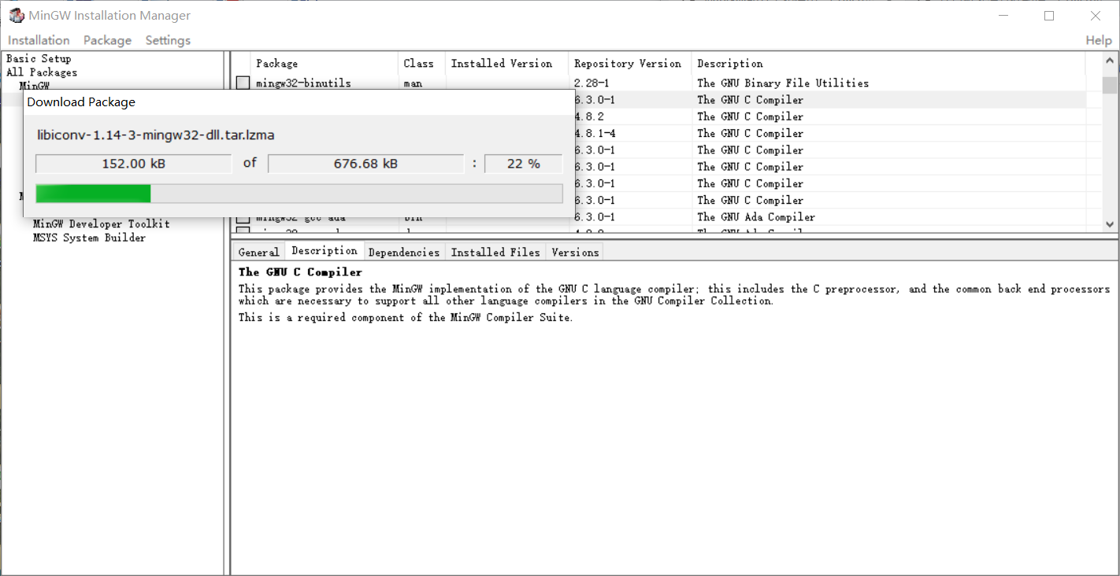
Task: Click 'The GNU C Compiler' heading in details
Action: click(300, 272)
